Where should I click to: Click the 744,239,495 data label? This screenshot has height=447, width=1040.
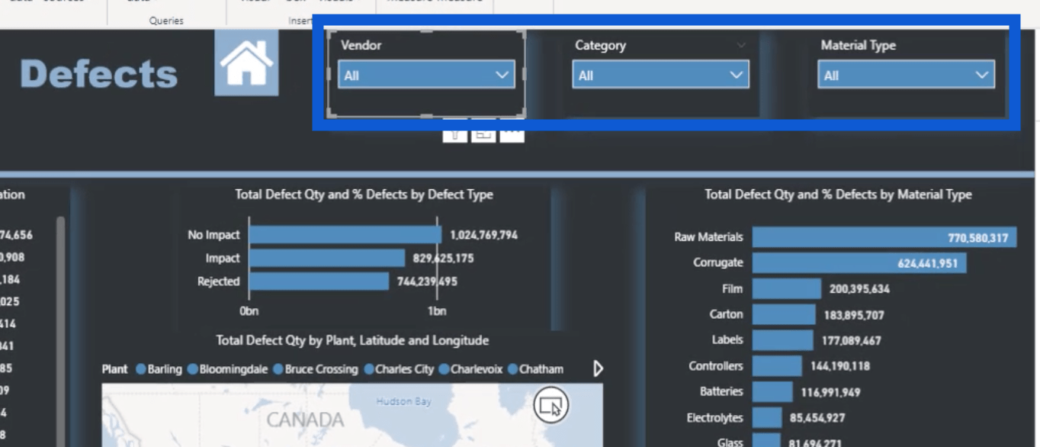pyautogui.click(x=427, y=281)
